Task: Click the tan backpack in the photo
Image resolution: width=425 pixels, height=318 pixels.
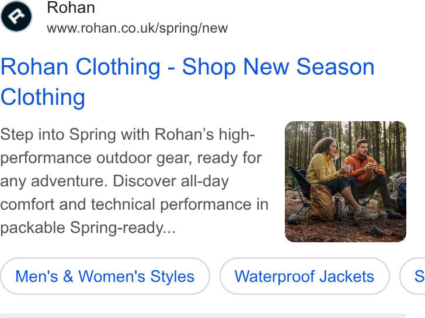Action: [x=321, y=202]
